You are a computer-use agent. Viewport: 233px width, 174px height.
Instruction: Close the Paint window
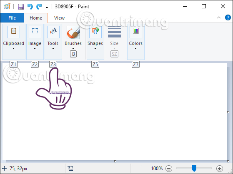click(223, 6)
